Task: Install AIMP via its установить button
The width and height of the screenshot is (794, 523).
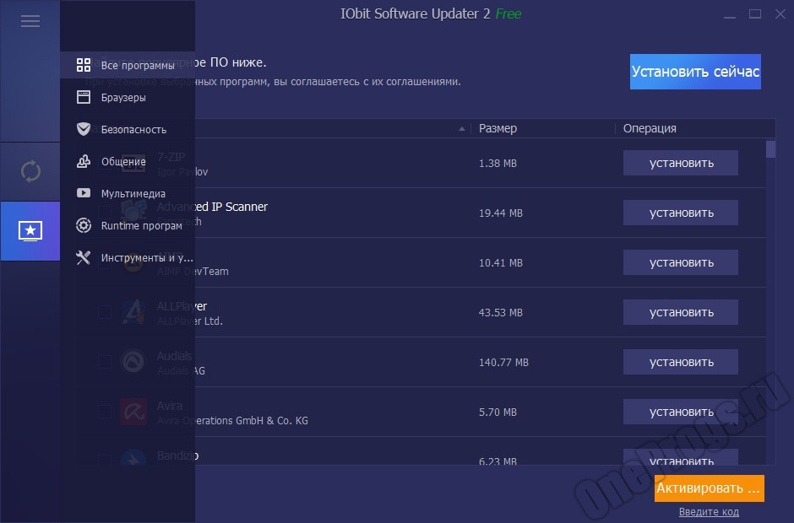Action: [x=681, y=262]
